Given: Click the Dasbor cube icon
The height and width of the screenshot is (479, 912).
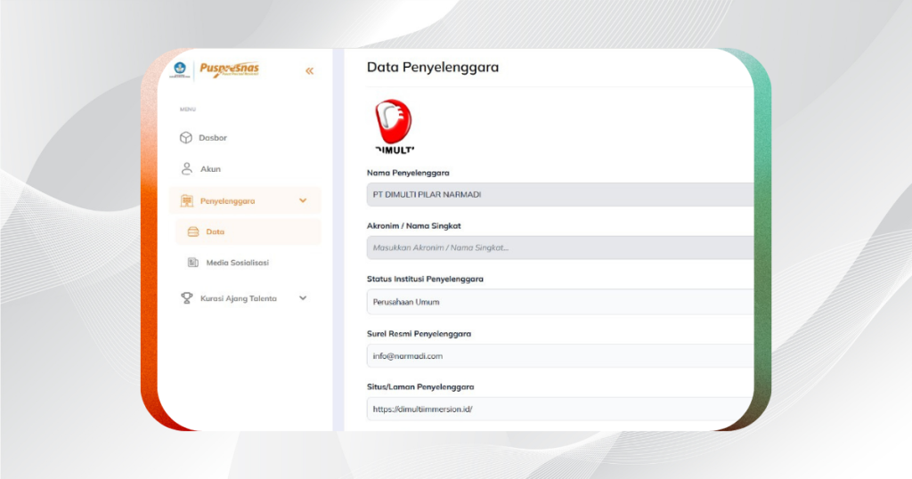Looking at the screenshot, I should click(x=186, y=138).
